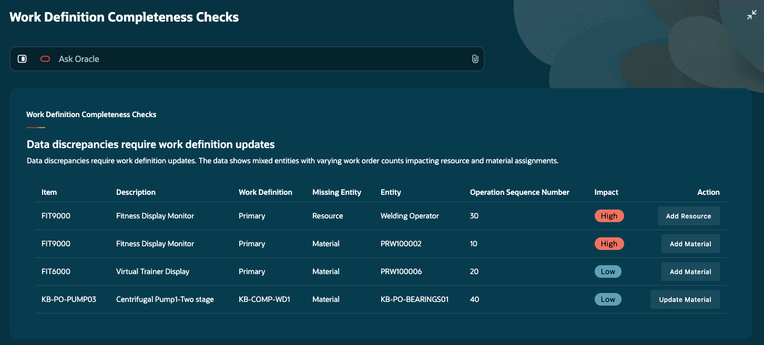Click the Work Definition column header
This screenshot has width=764, height=345.
pyautogui.click(x=265, y=192)
